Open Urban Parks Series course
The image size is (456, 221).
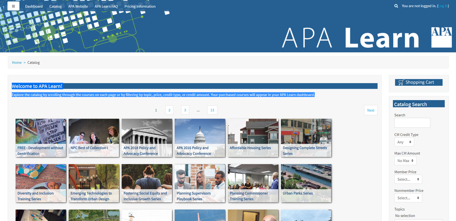click(306, 183)
